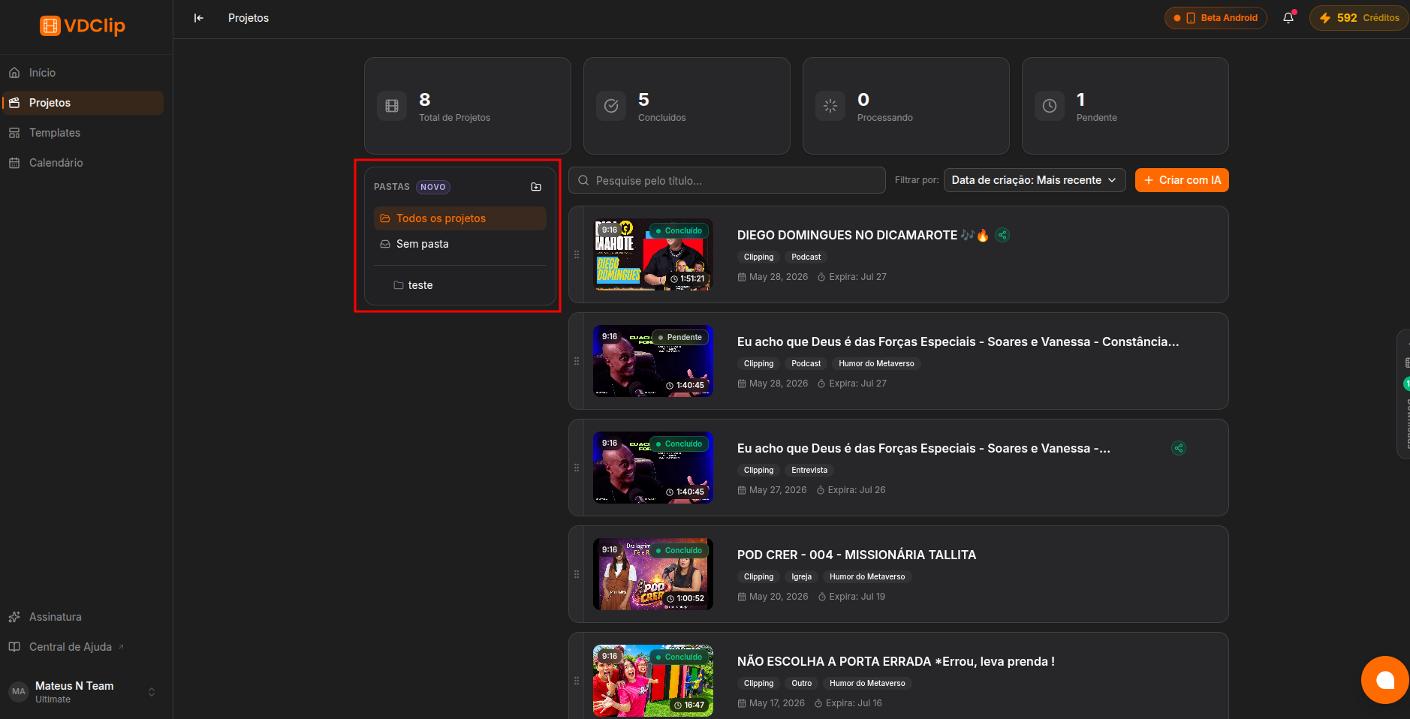Click the Expira: Jul 19 timer icon
Screen dimensions: 1410x719
pos(822,597)
